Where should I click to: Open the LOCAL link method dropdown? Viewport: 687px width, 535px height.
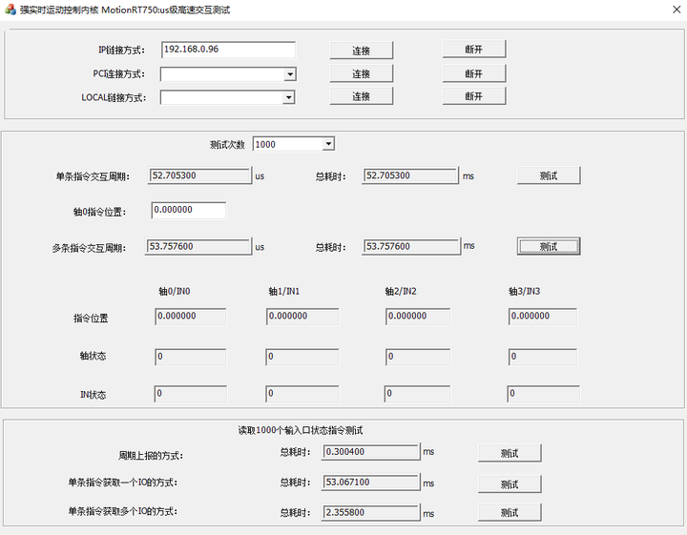pyautogui.click(x=288, y=97)
